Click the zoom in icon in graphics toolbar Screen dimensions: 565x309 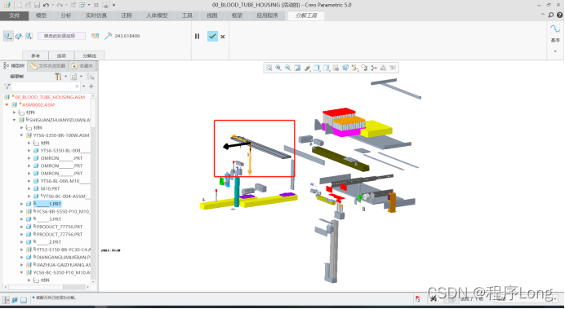(278, 68)
